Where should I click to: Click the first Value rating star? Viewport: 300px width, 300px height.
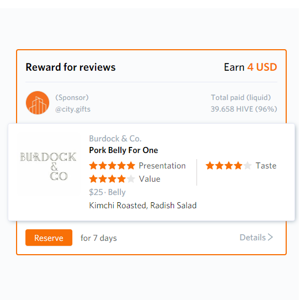(93, 179)
